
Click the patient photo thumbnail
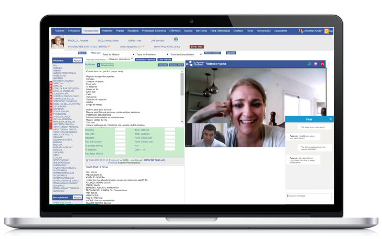click(57, 42)
